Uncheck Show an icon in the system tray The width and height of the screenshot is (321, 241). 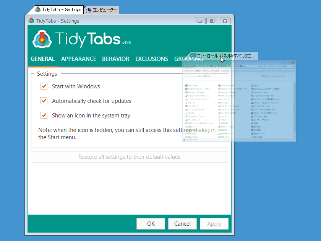point(44,116)
